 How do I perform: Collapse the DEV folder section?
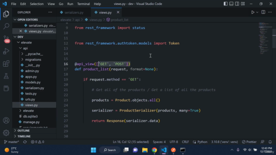[34, 37]
